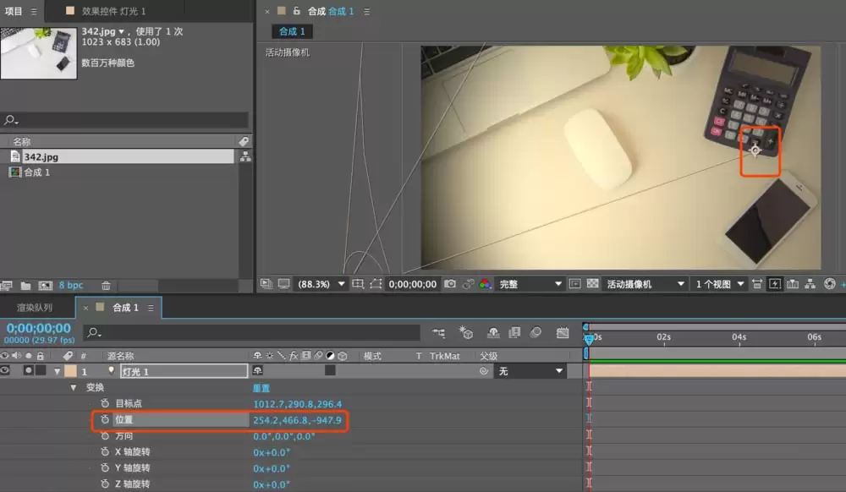Toggle the 灯光 1 layer visibility eye
The image size is (846, 492).
[5, 371]
